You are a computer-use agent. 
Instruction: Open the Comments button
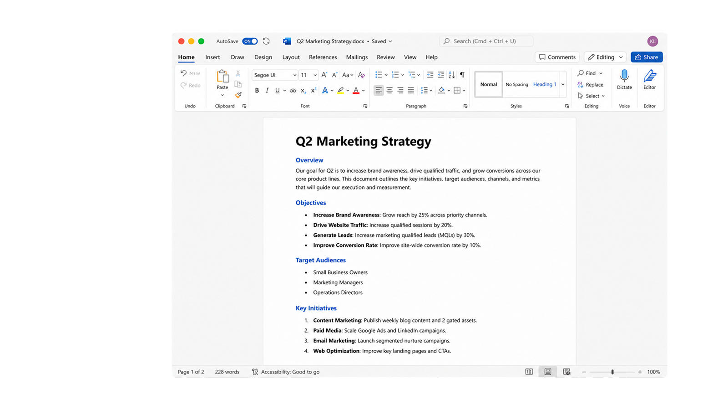point(557,57)
